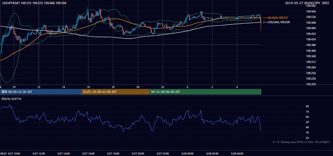
Task: Click the 5/27 22:00 date label
Action: [x=163, y=153]
